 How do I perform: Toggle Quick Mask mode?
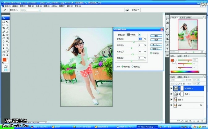pos(6,66)
